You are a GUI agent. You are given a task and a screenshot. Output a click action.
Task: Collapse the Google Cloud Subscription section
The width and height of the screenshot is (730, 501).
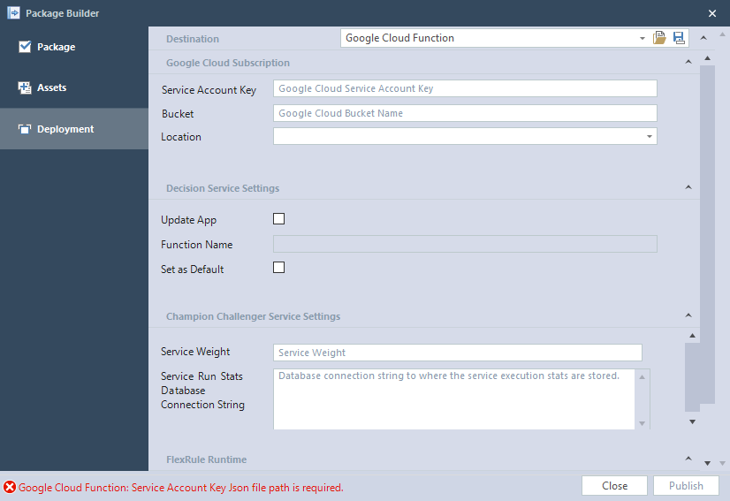click(x=688, y=62)
